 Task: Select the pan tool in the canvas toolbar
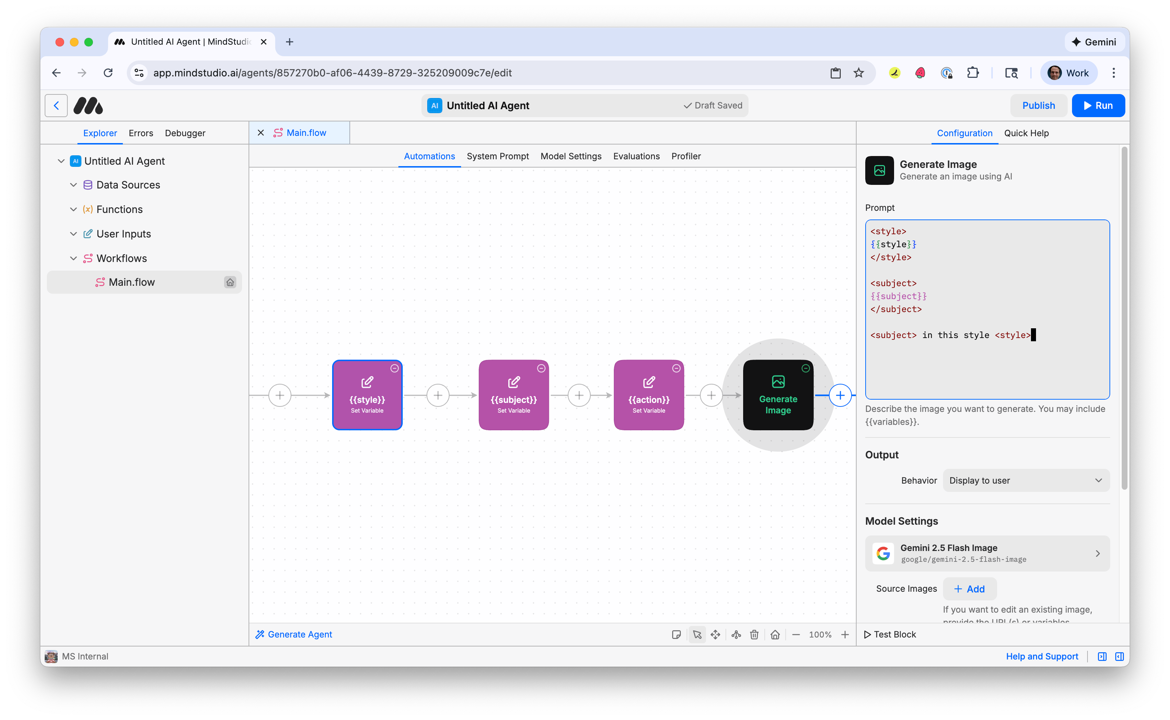(715, 635)
